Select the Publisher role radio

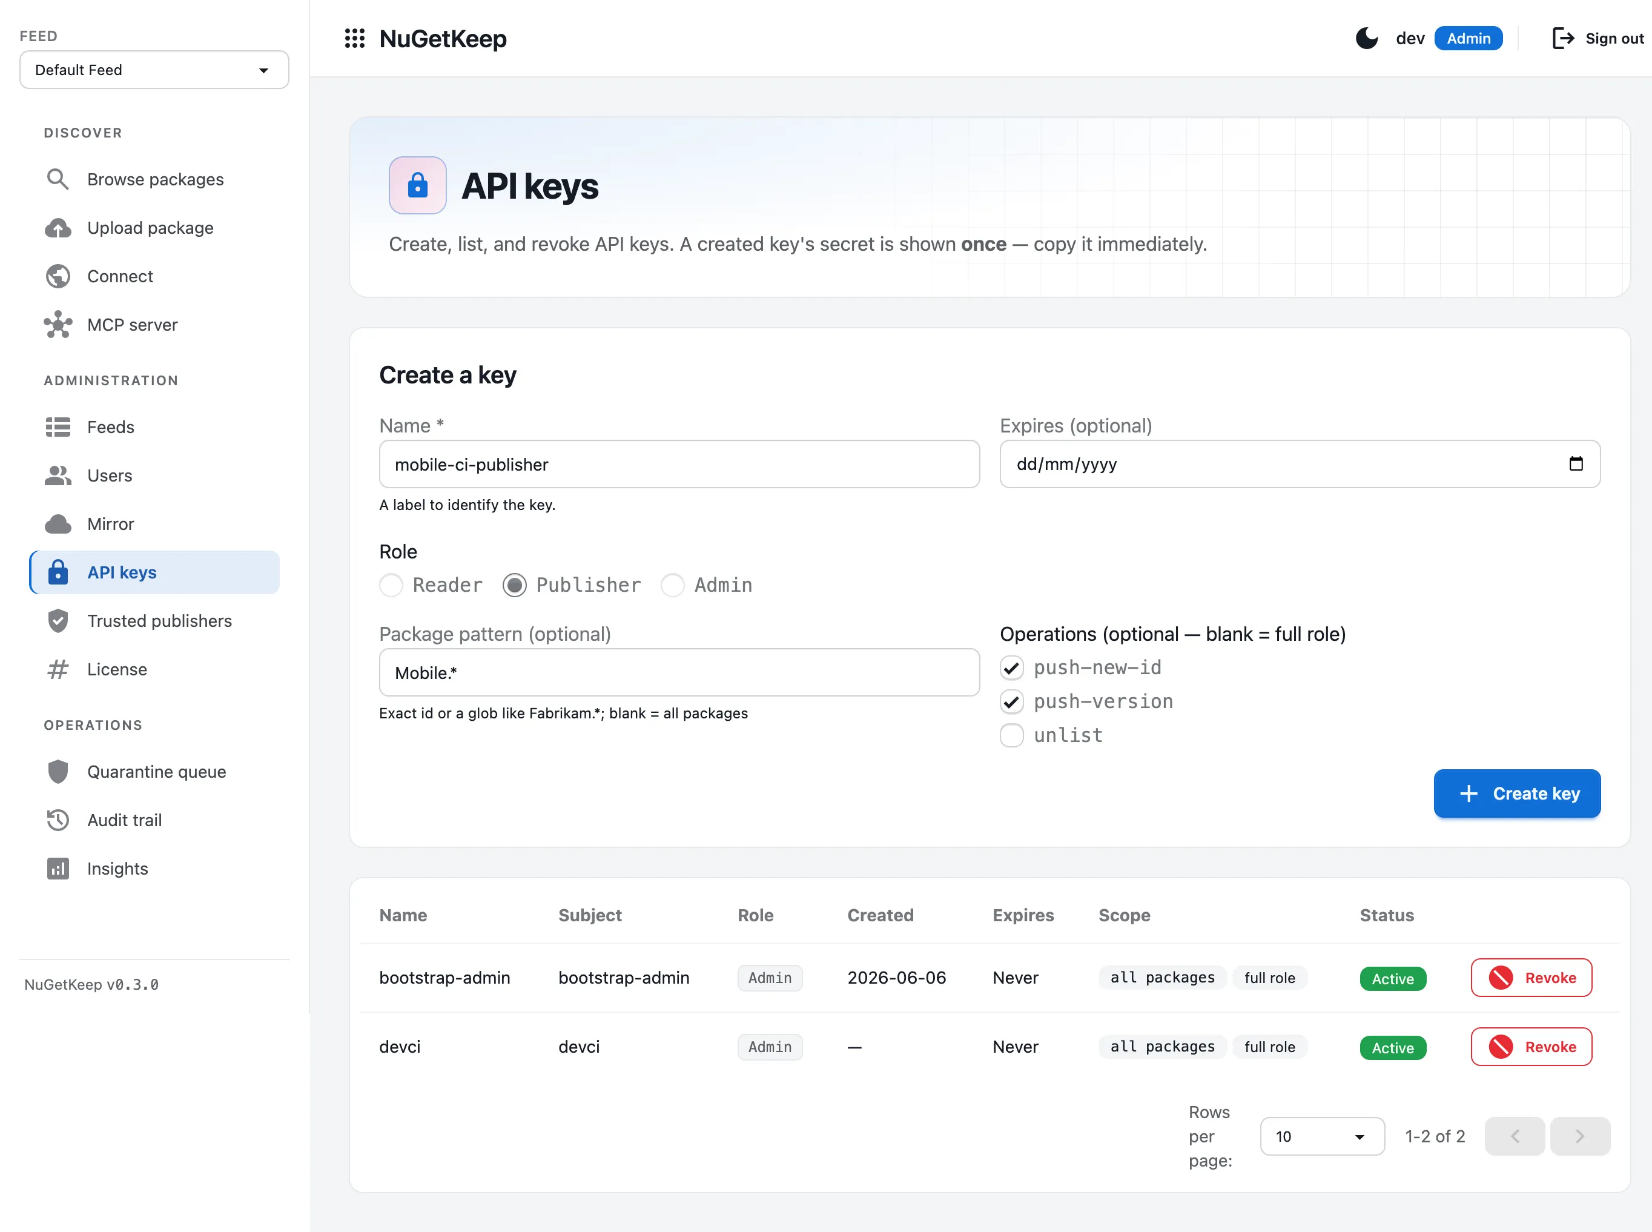pyautogui.click(x=514, y=585)
